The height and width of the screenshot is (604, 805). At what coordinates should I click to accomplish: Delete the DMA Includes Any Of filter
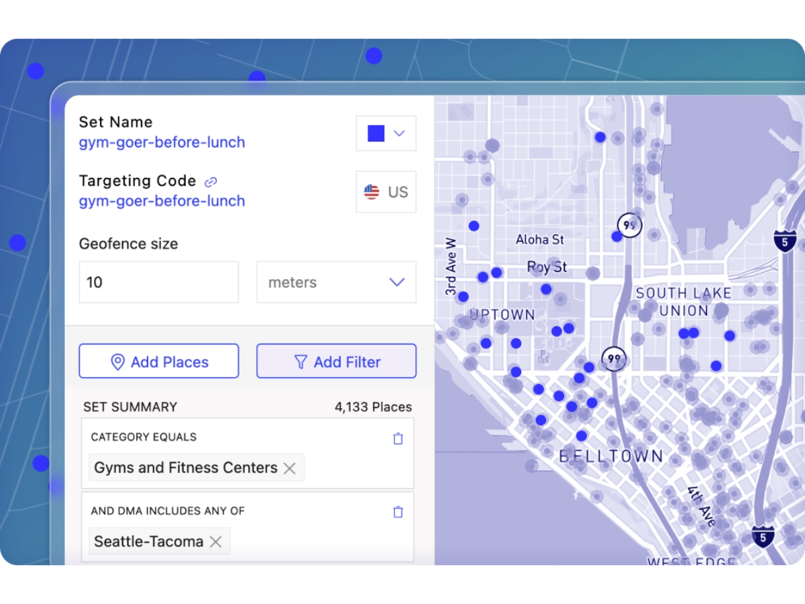click(398, 512)
